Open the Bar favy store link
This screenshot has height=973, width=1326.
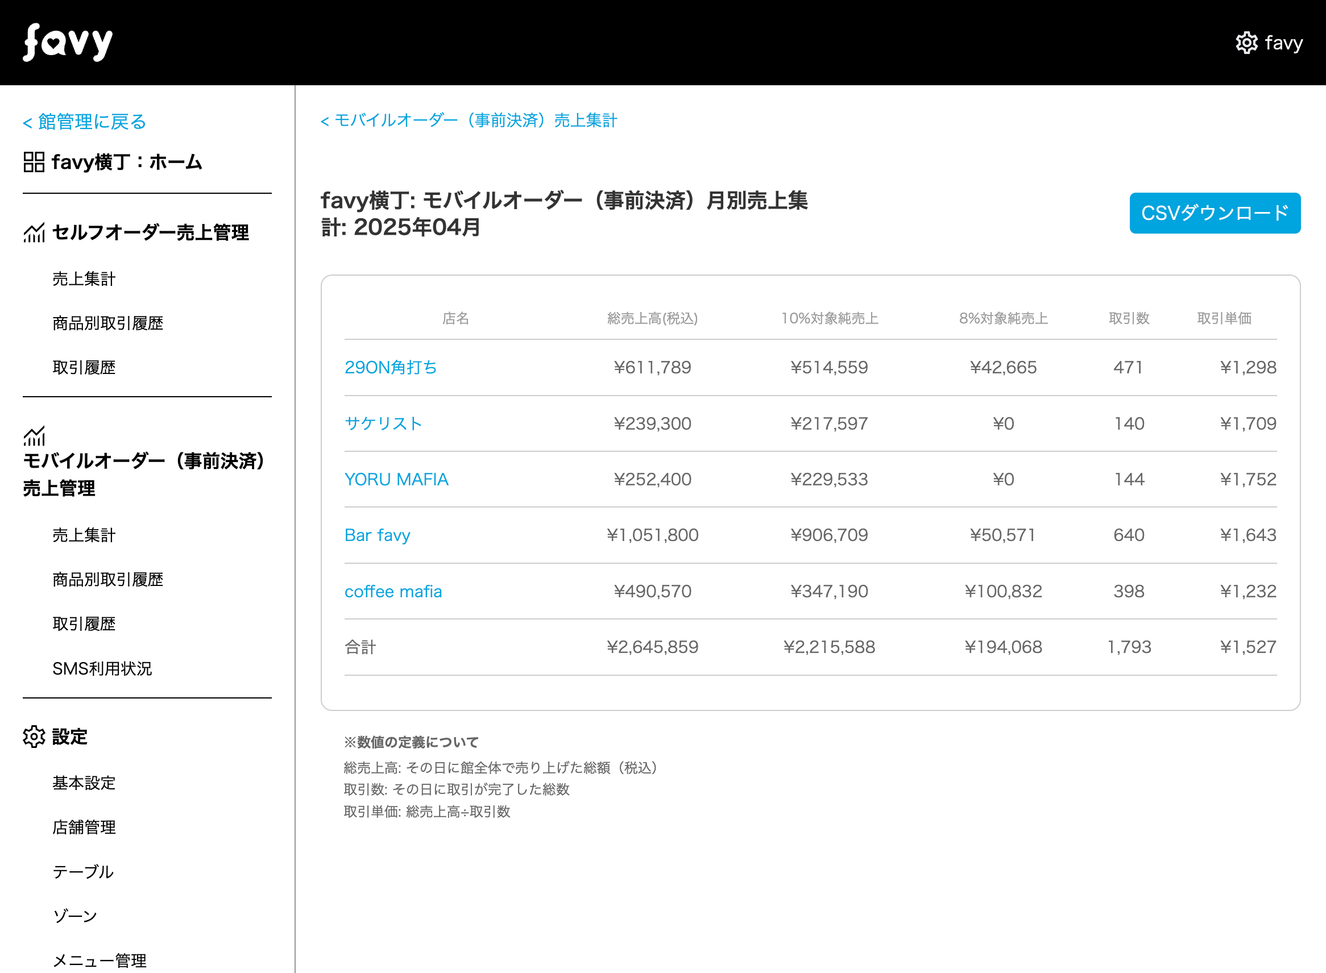(377, 535)
